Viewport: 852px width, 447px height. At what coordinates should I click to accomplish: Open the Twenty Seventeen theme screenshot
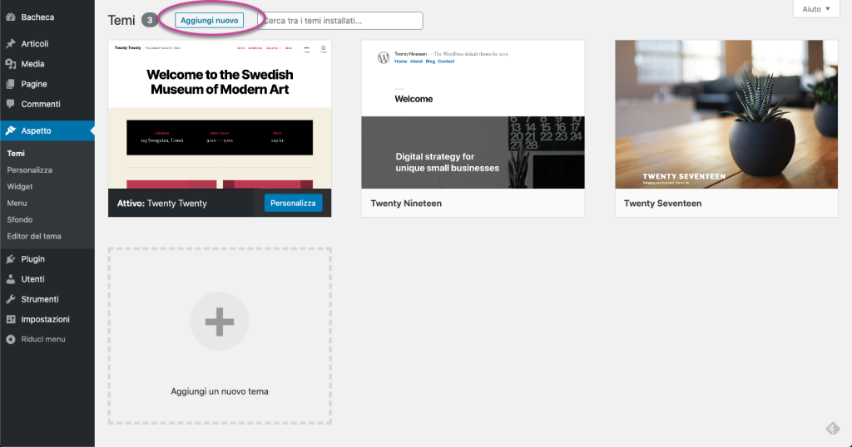[726, 114]
